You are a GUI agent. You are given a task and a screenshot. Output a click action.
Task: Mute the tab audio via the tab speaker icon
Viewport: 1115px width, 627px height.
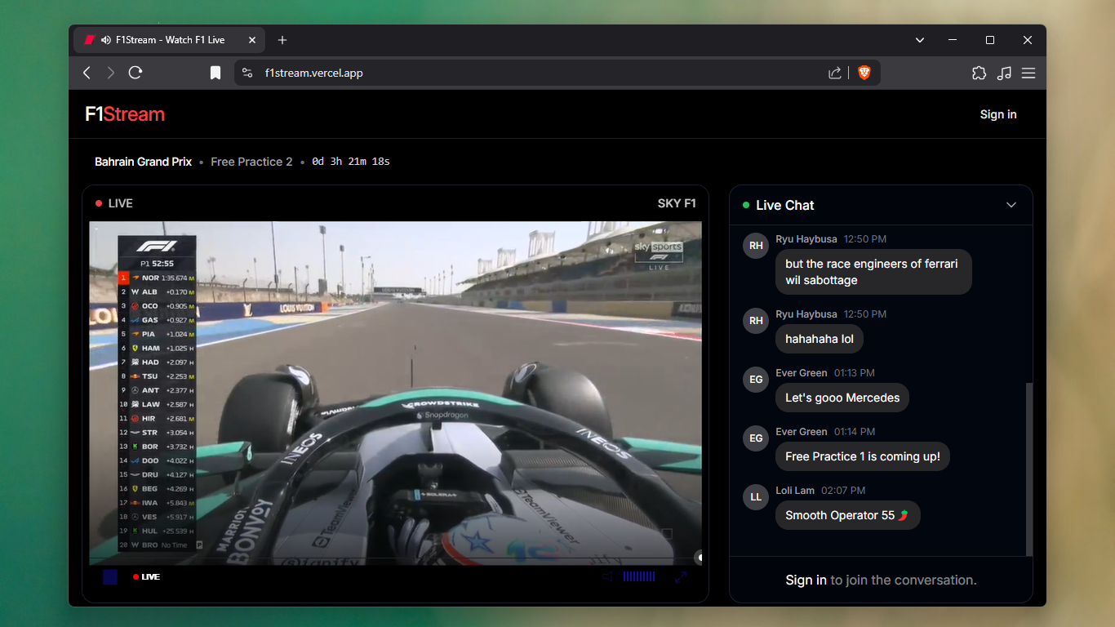point(104,39)
